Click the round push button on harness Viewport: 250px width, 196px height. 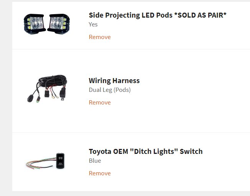(x=30, y=98)
